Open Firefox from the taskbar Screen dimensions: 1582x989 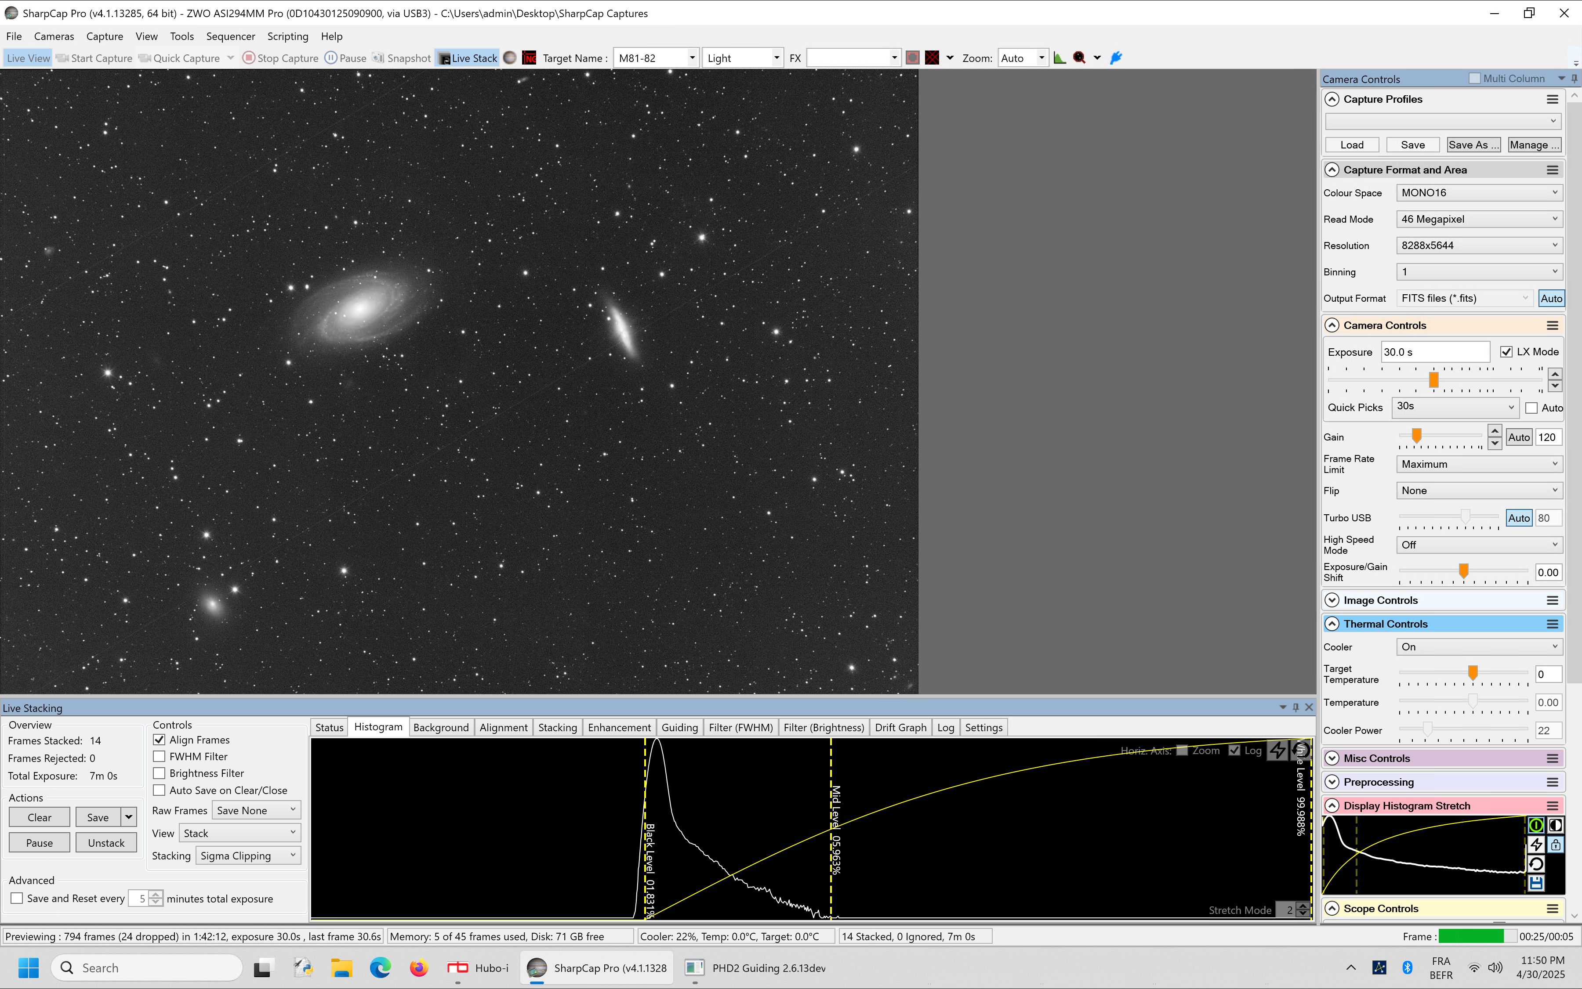(x=419, y=968)
